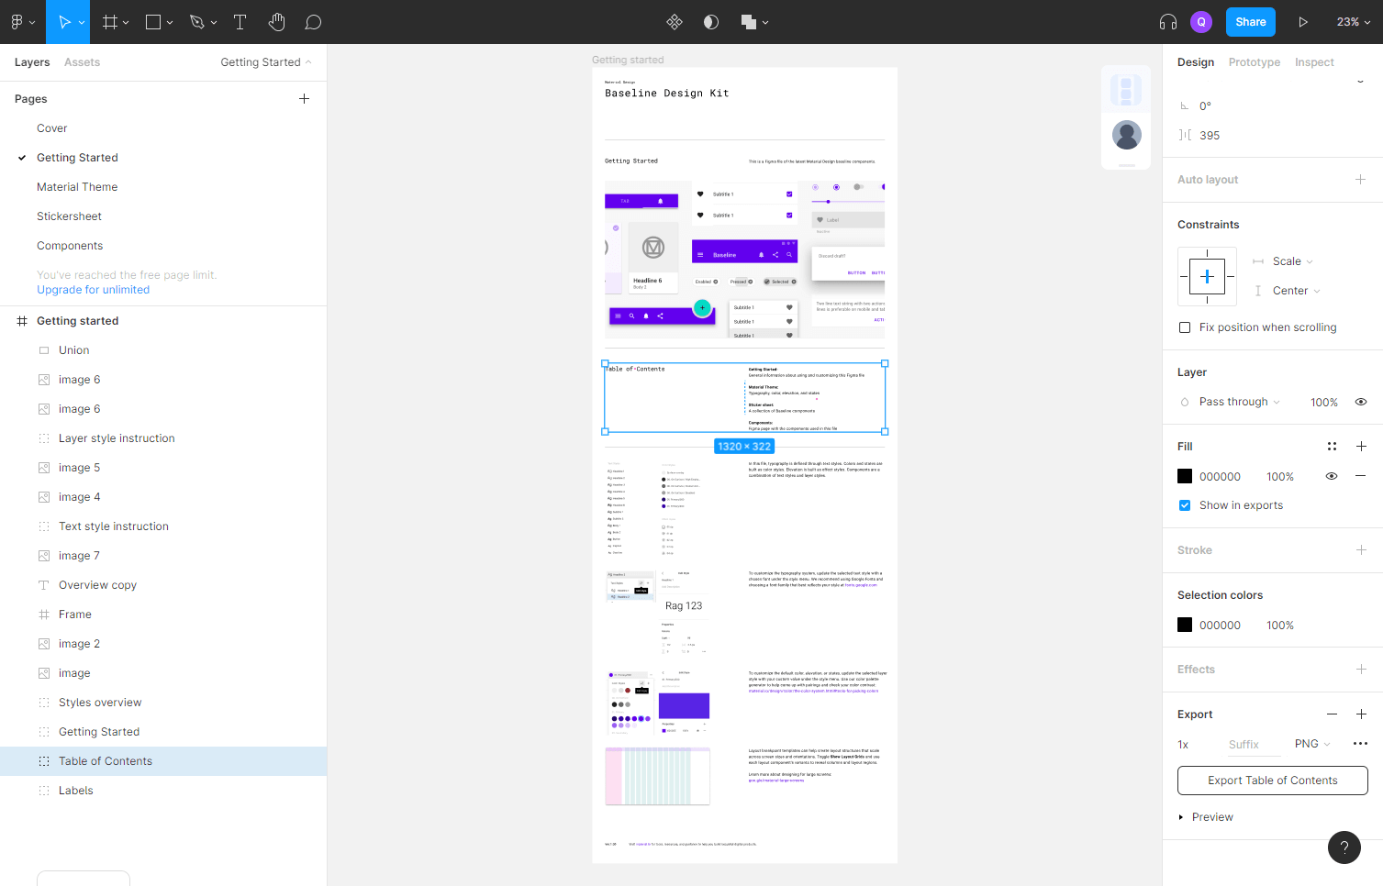Viewport: 1383px width, 886px height.
Task: Toggle Fix position when scrolling checkbox
Action: pyautogui.click(x=1185, y=327)
